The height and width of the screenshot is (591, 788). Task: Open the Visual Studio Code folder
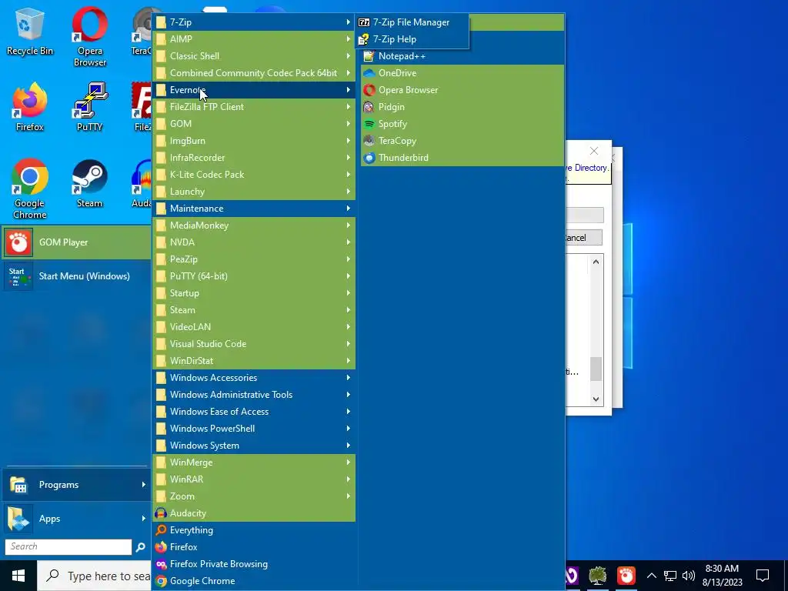pos(254,344)
